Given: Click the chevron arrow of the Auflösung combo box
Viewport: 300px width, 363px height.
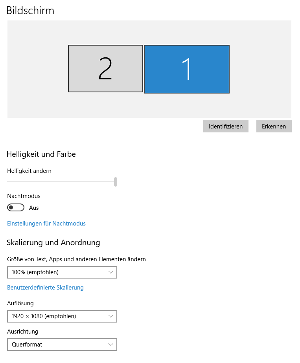Looking at the screenshot, I should click(111, 316).
